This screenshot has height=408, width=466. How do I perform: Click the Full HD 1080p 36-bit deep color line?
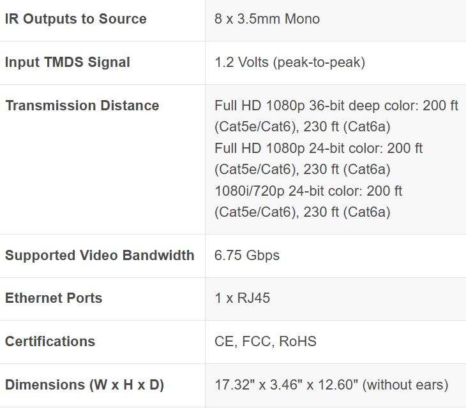click(336, 106)
